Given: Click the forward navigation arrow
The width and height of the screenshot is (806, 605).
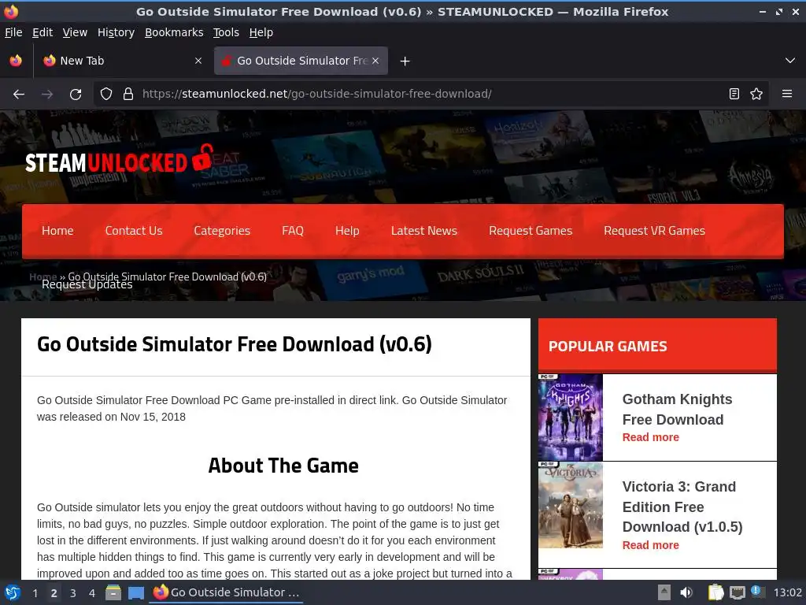Looking at the screenshot, I should click(47, 95).
